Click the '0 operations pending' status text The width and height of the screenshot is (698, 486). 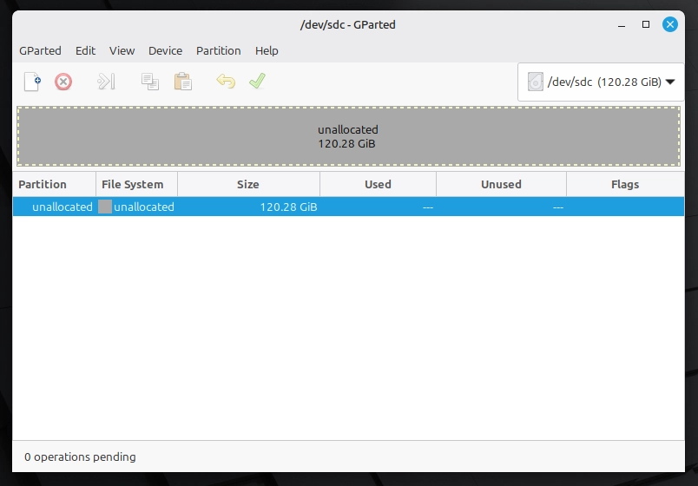(x=80, y=457)
